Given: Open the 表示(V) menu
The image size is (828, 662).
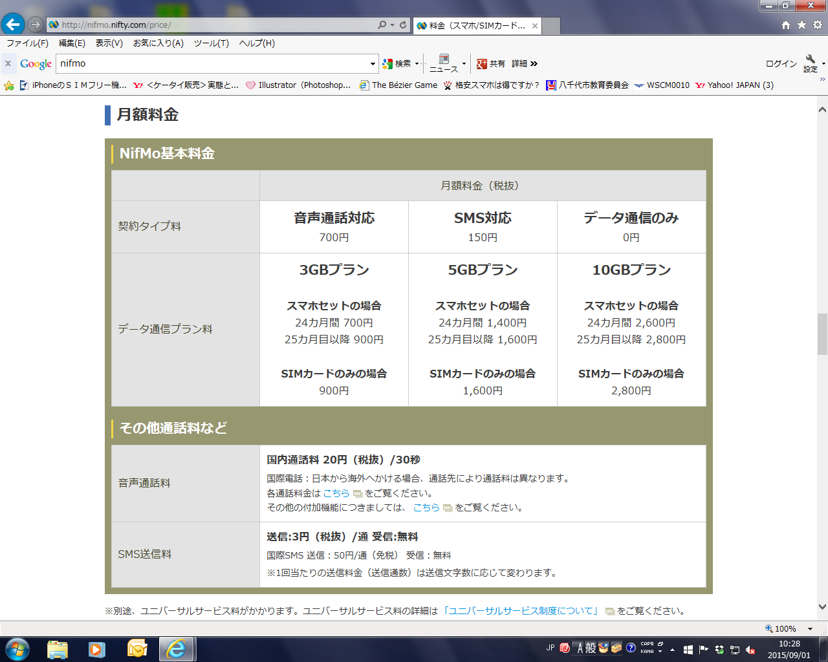Looking at the screenshot, I should [x=109, y=43].
